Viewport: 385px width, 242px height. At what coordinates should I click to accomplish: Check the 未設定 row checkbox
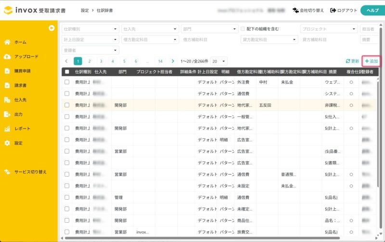click(67, 186)
